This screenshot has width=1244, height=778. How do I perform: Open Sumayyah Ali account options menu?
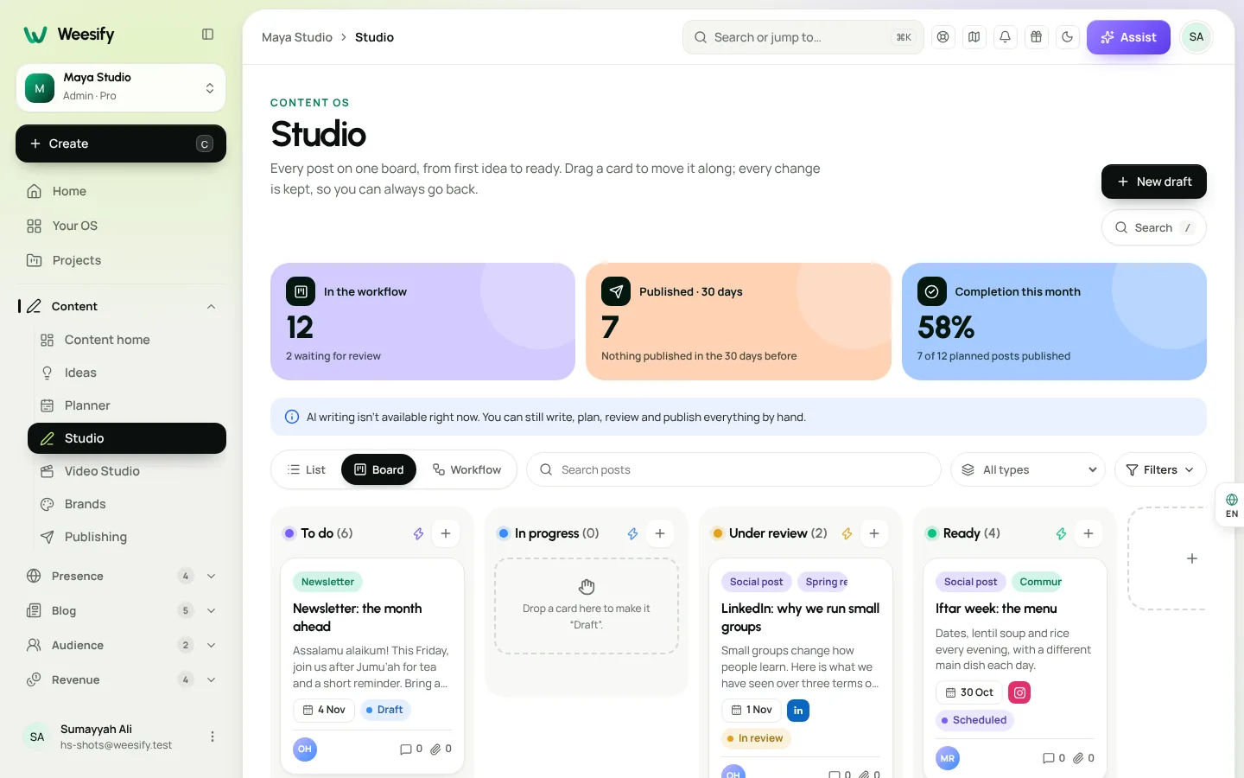point(213,737)
